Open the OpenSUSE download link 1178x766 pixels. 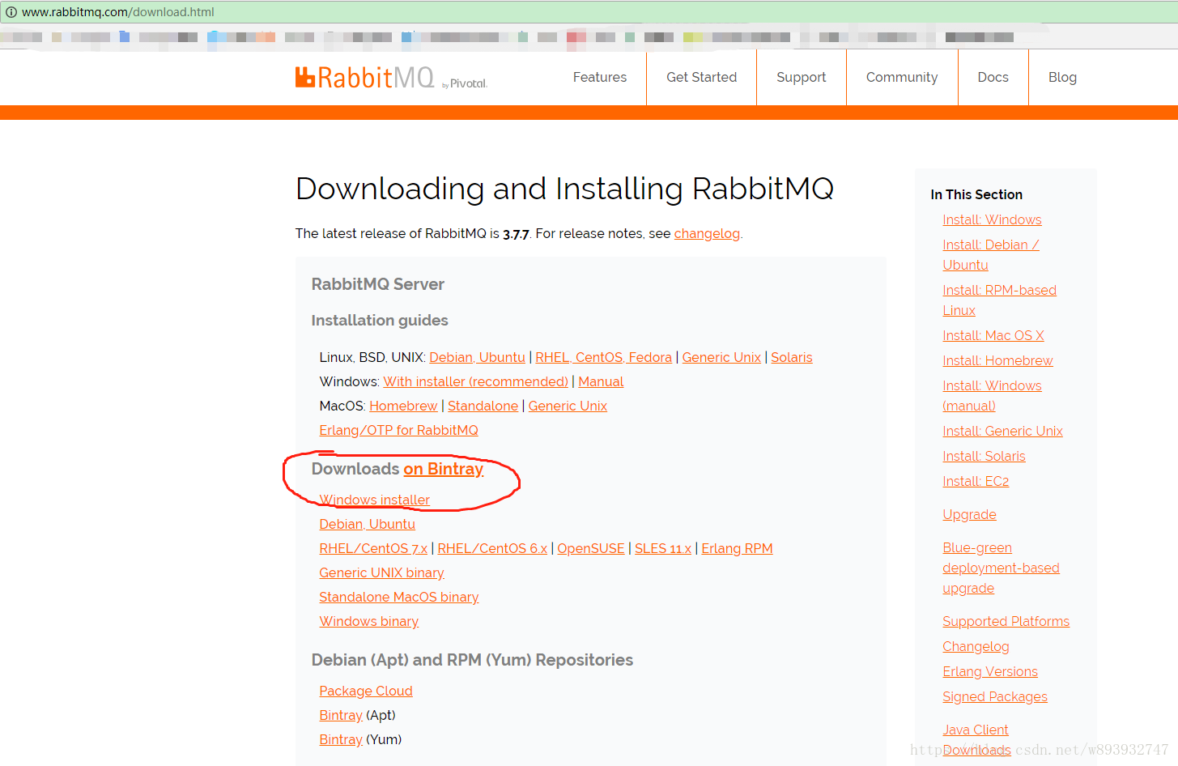pos(591,548)
